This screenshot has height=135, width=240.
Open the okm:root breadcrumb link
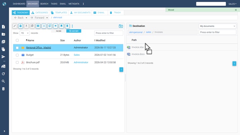pyautogui.click(x=58, y=17)
